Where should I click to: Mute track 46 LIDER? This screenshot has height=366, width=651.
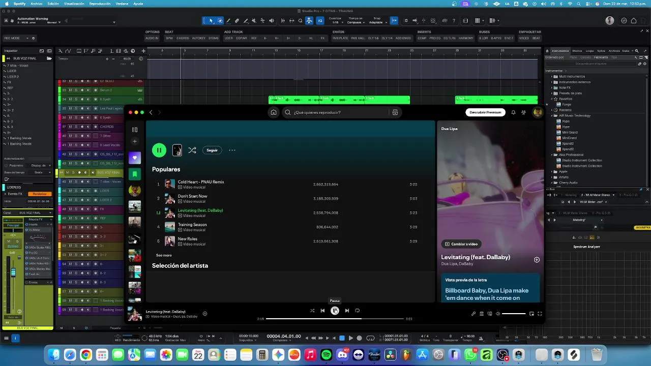(70, 191)
